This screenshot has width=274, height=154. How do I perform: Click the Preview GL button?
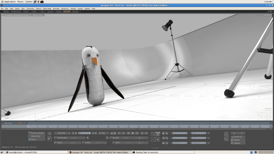point(238,137)
